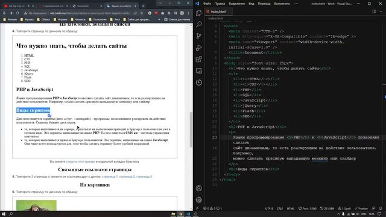Open the tab search dropdown in Chrome
This screenshot has width=386, height=217.
(x=160, y=3)
